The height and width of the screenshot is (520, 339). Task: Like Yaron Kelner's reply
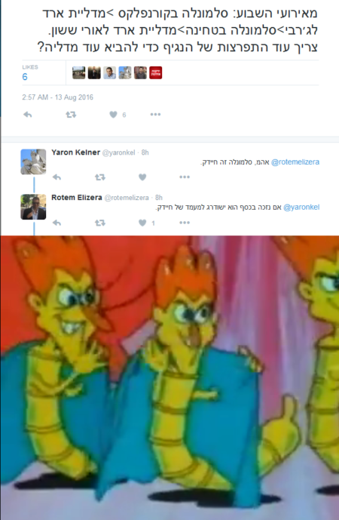coord(142,177)
